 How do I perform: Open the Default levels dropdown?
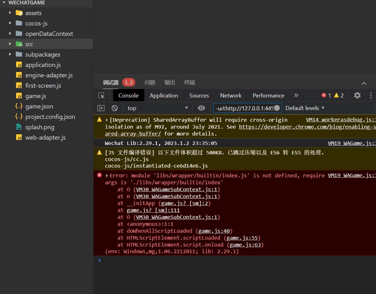[x=305, y=108]
